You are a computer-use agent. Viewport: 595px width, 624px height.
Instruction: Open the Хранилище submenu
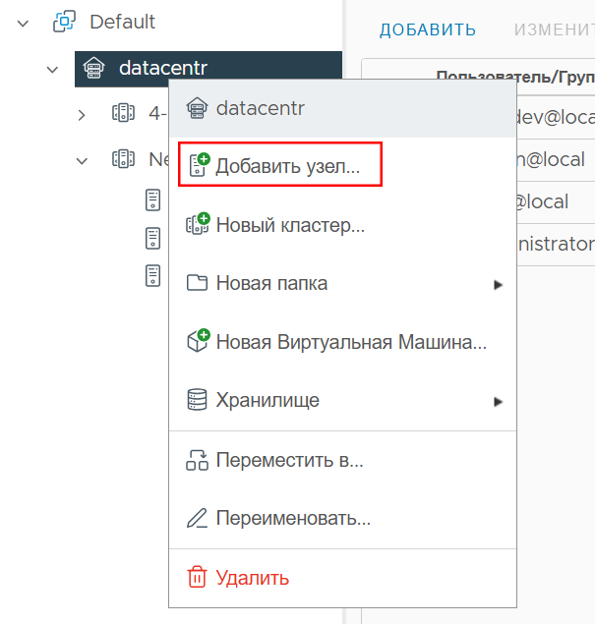pyautogui.click(x=343, y=400)
